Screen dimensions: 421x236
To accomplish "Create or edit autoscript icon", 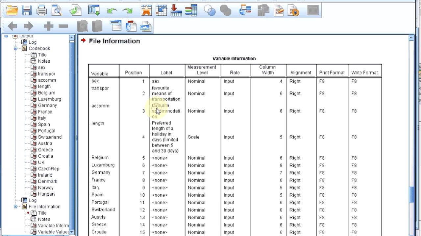I will pos(279,10).
